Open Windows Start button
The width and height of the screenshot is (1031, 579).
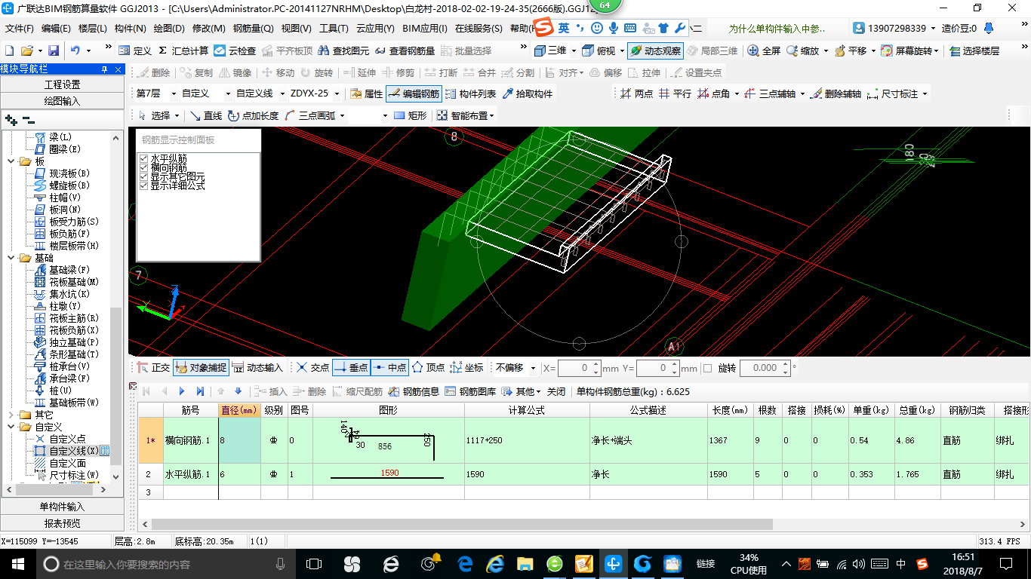[x=18, y=564]
